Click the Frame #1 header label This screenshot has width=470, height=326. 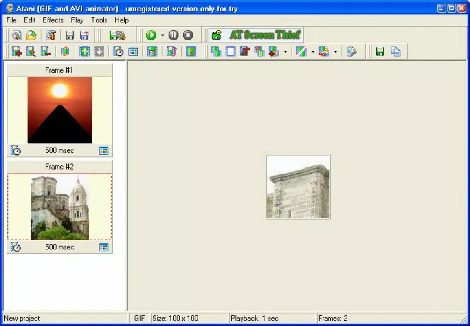click(59, 70)
